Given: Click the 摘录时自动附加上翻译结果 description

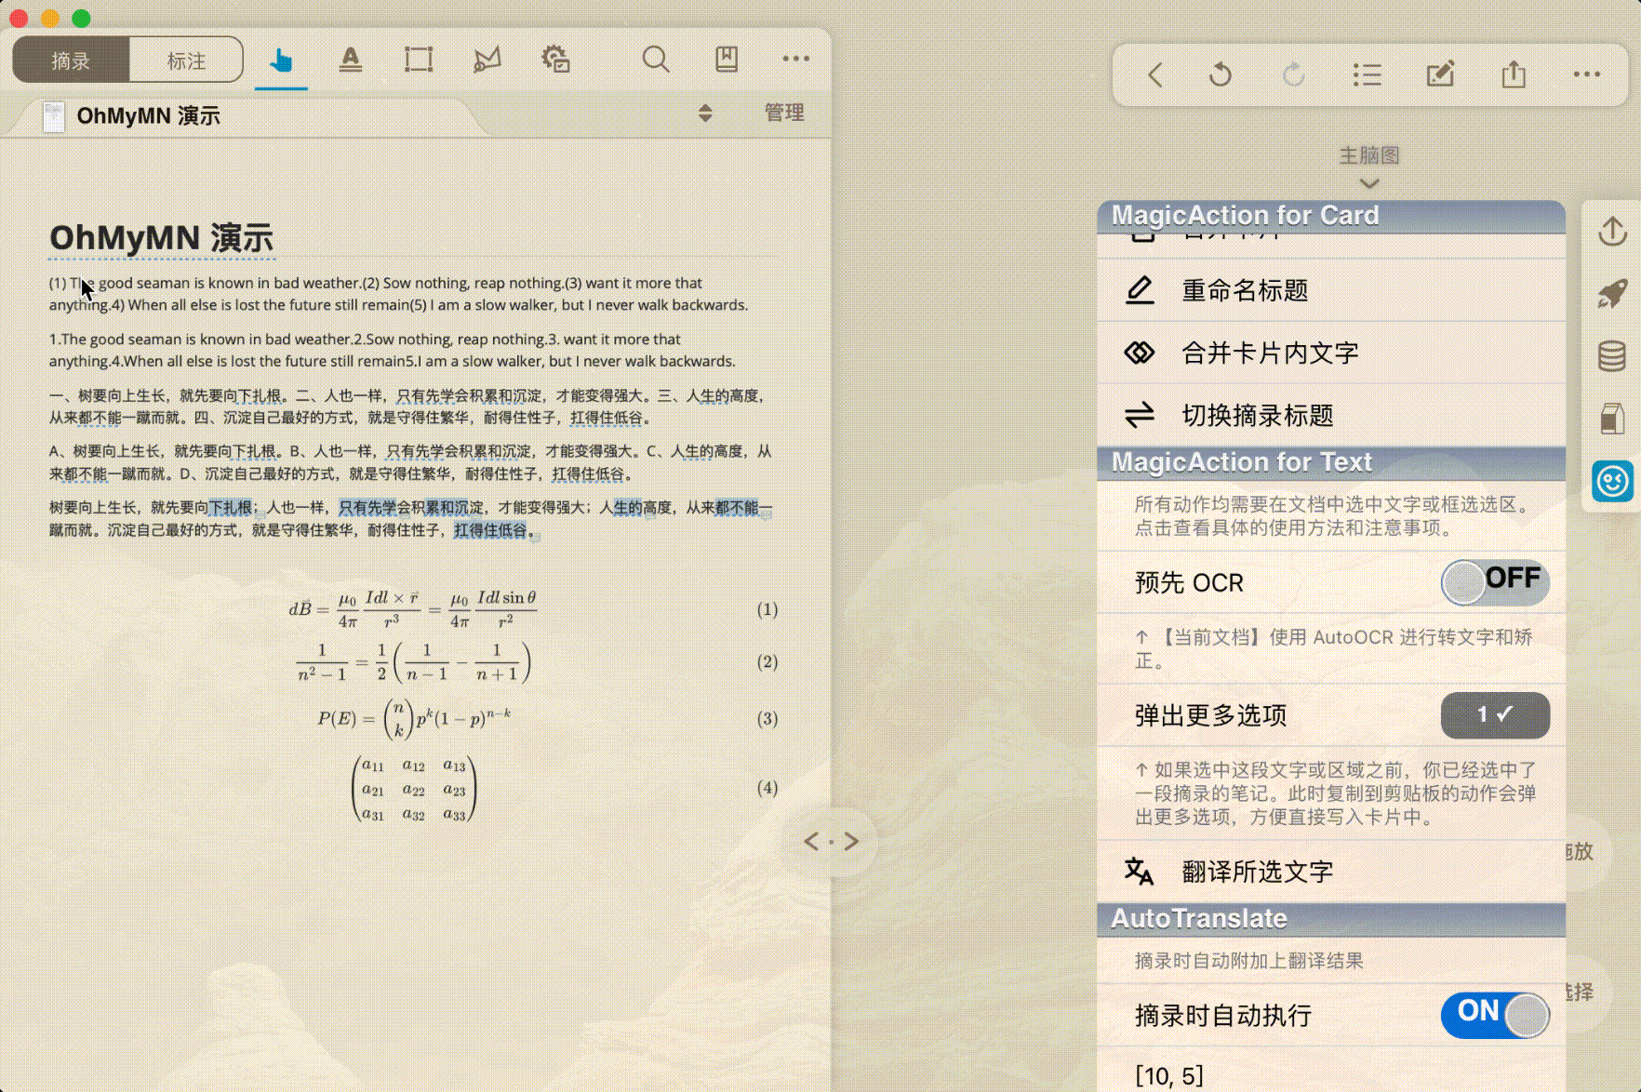Looking at the screenshot, I should click(1248, 961).
